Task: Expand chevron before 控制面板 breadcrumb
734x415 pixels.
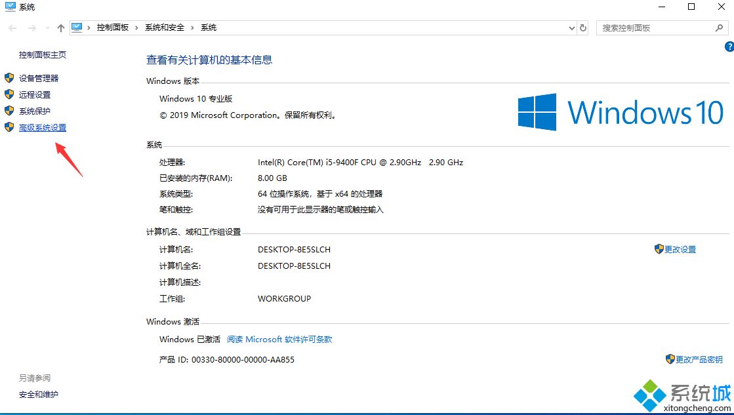Action: coord(89,28)
